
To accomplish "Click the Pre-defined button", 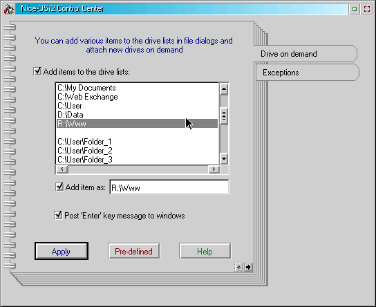I will click(134, 251).
